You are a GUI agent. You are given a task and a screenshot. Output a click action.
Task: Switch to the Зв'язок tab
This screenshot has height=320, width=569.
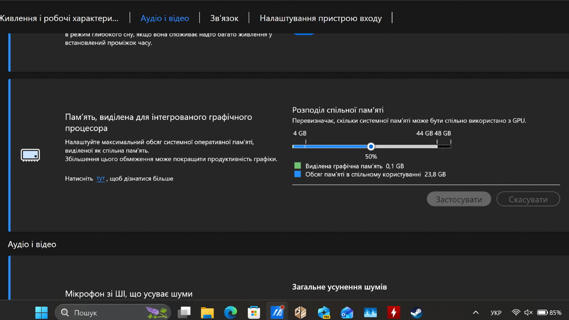click(x=224, y=18)
